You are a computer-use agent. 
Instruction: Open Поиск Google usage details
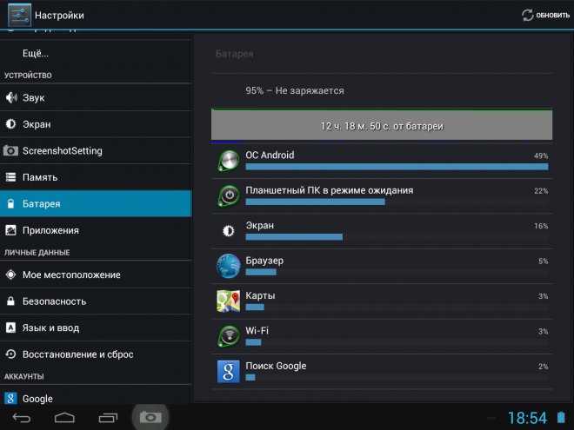coord(382,372)
